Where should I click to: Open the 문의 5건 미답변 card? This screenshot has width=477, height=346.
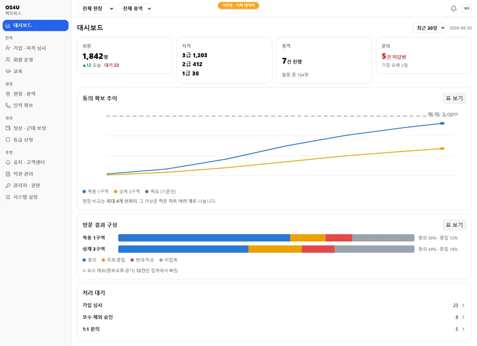pos(424,55)
